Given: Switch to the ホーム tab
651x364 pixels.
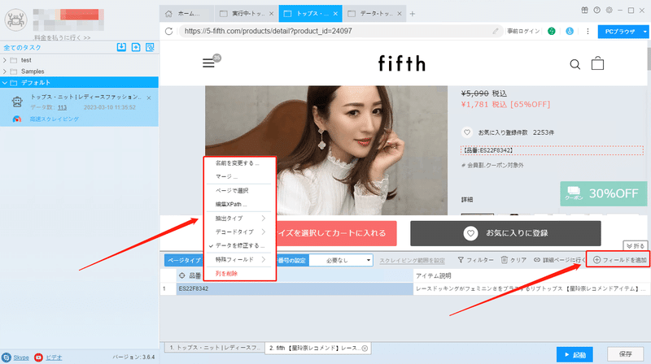Looking at the screenshot, I should pyautogui.click(x=187, y=14).
